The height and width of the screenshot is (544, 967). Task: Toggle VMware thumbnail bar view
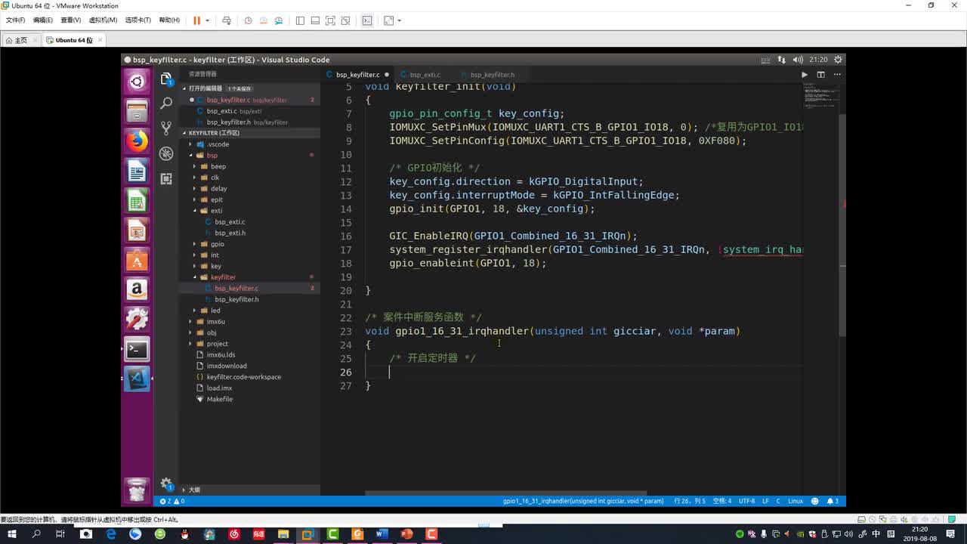[315, 20]
